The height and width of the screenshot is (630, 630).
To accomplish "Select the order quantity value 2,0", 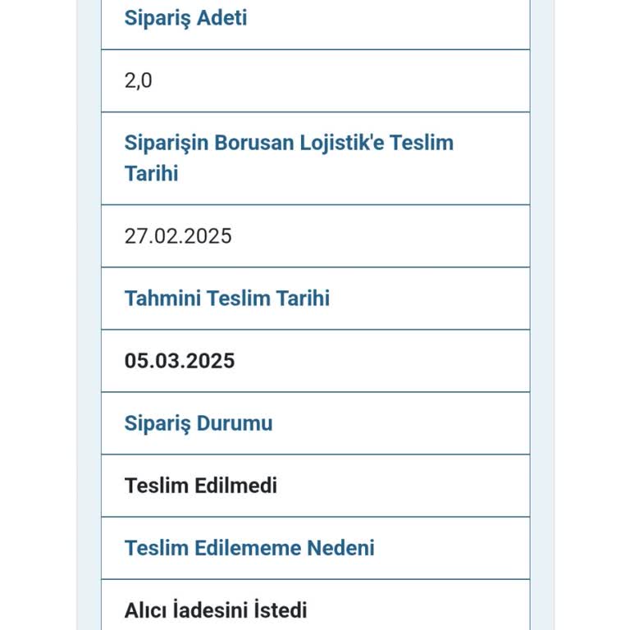I will (139, 80).
